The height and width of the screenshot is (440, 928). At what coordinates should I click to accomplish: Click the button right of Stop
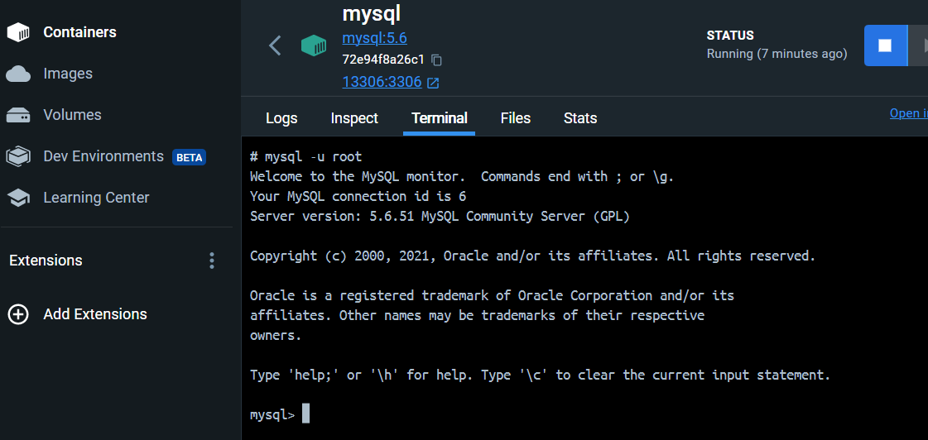click(x=919, y=45)
